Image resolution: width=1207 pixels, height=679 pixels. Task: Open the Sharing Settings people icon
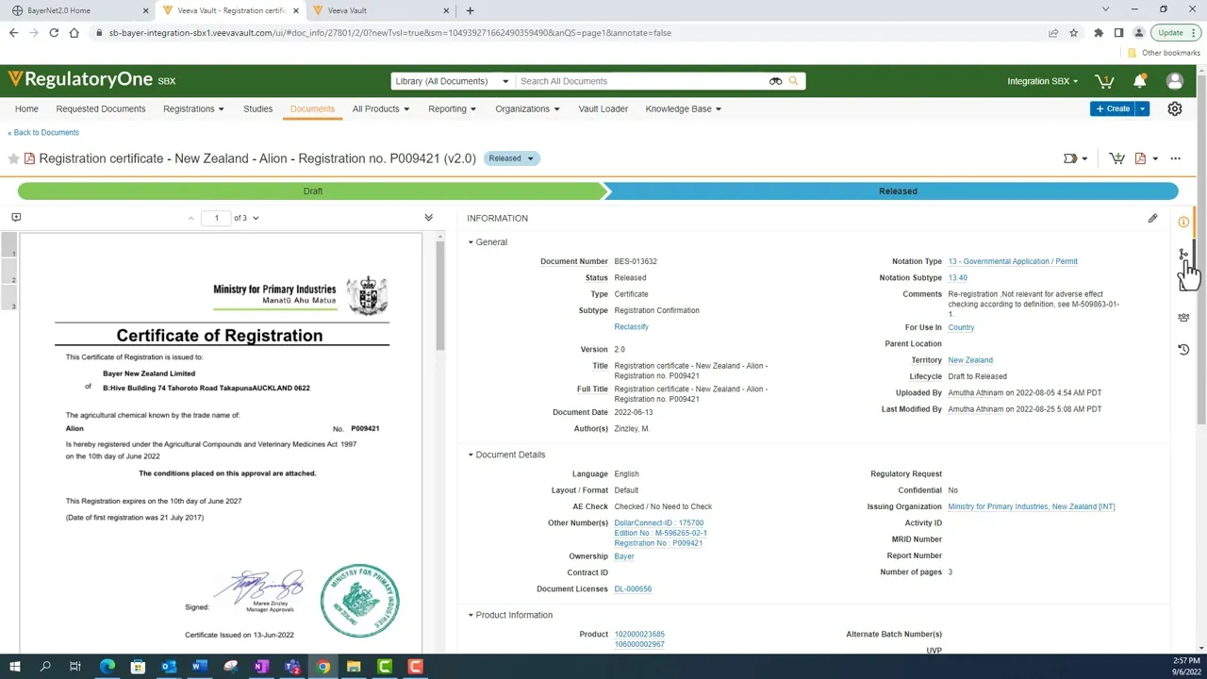coord(1183,318)
